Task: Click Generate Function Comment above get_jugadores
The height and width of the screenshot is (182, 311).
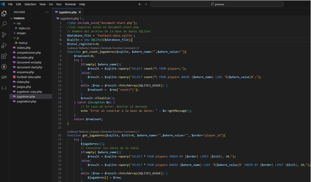Action: (x=118, y=131)
